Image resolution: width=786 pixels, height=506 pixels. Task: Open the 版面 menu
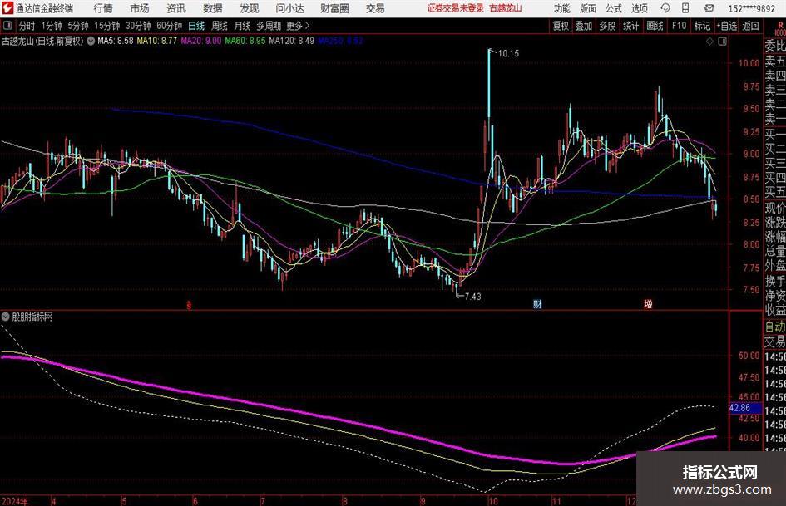click(587, 8)
